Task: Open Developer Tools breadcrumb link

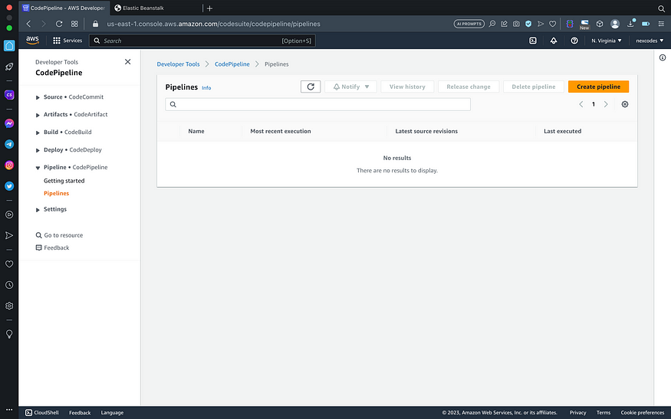Action: pos(178,64)
